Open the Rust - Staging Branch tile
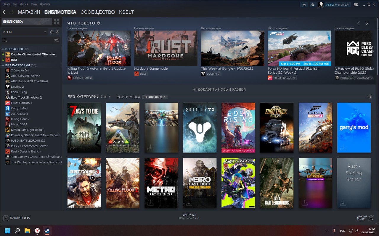The height and width of the screenshot is (236, 379). (354, 183)
